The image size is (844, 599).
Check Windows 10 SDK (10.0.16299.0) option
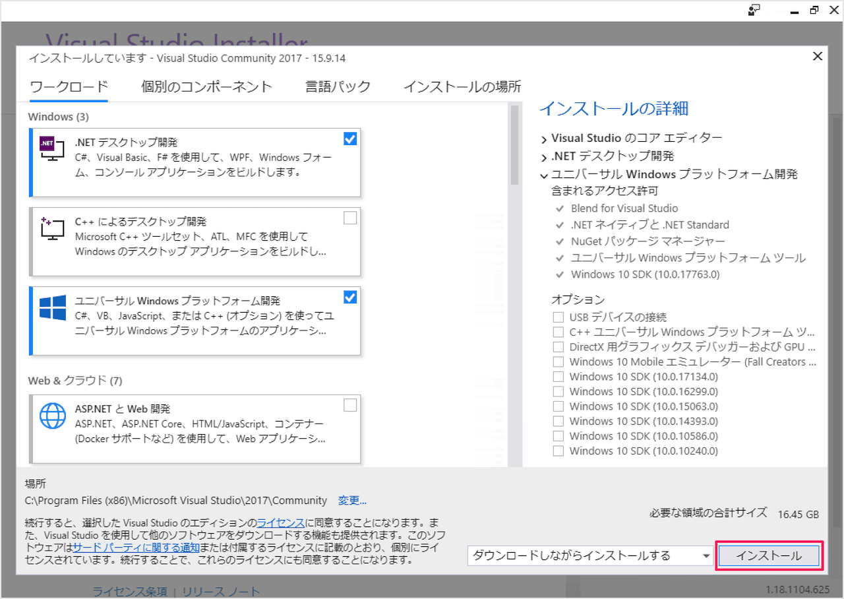pos(558,392)
